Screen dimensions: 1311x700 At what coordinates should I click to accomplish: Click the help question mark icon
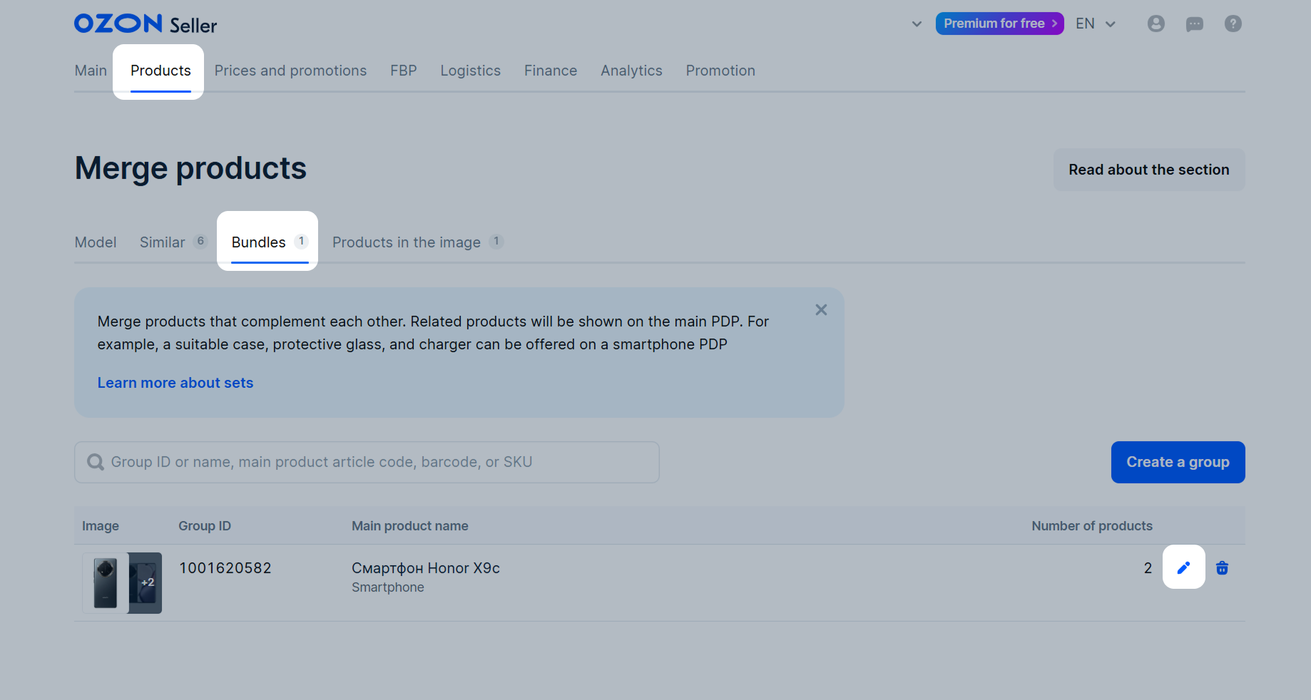(1233, 24)
